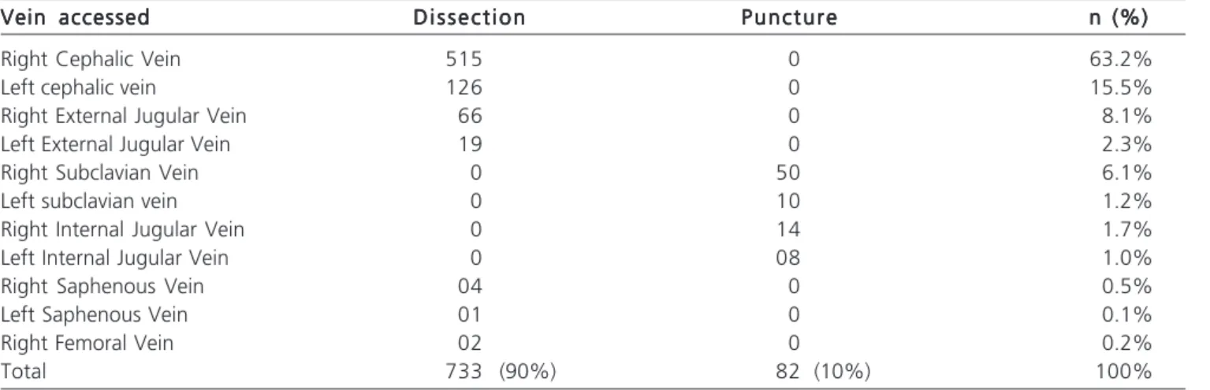The width and height of the screenshot is (1210, 390).
Task: Select the 'Right Saphenous Vein' row label
Action: point(102,286)
